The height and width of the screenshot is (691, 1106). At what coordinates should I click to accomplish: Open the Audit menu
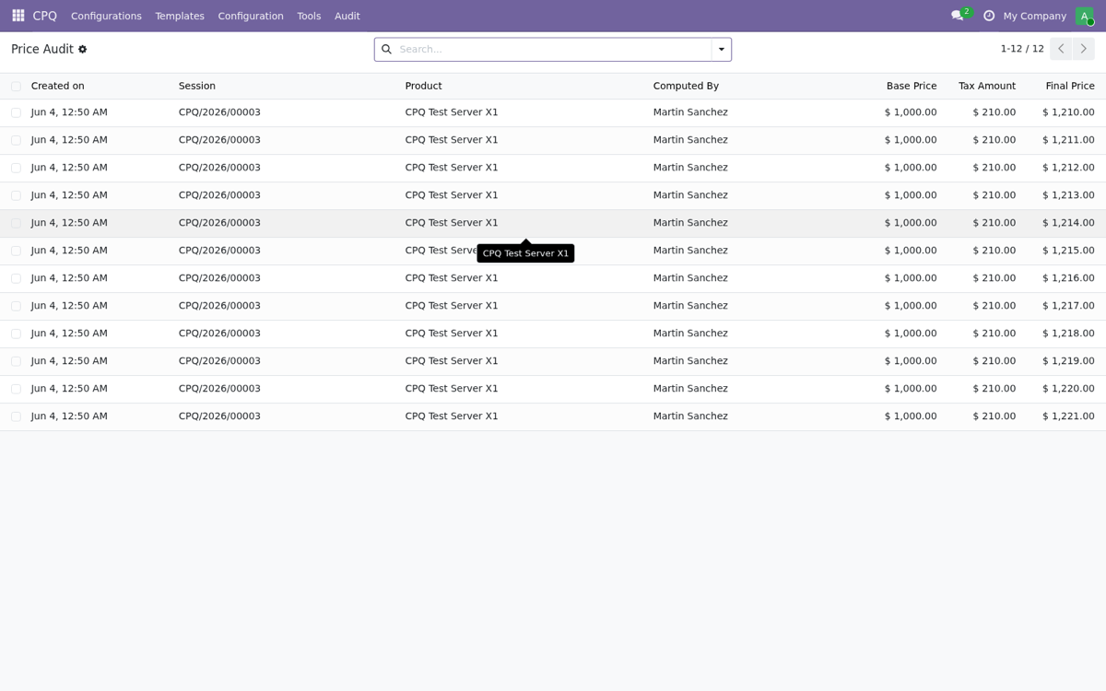tap(347, 16)
